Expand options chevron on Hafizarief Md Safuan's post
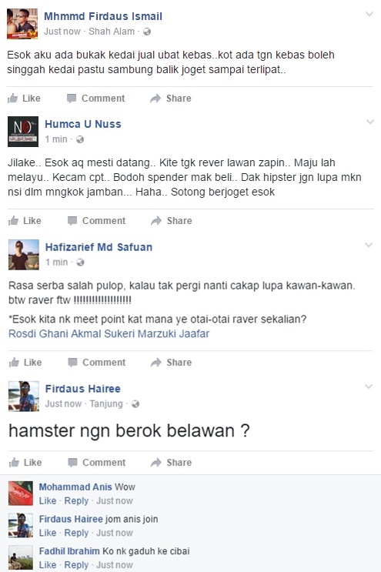Screen dimensions: 381x572 pyautogui.click(x=369, y=245)
